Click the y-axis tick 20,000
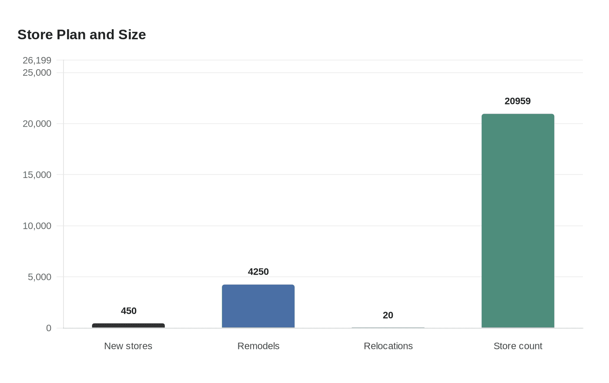609x383 pixels. point(37,124)
